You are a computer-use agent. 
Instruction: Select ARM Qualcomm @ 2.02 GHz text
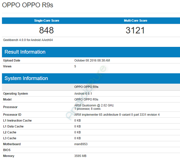pos(94,105)
